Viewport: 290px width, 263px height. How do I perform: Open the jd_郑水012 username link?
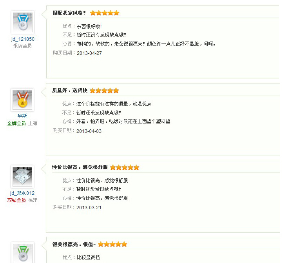(x=22, y=193)
